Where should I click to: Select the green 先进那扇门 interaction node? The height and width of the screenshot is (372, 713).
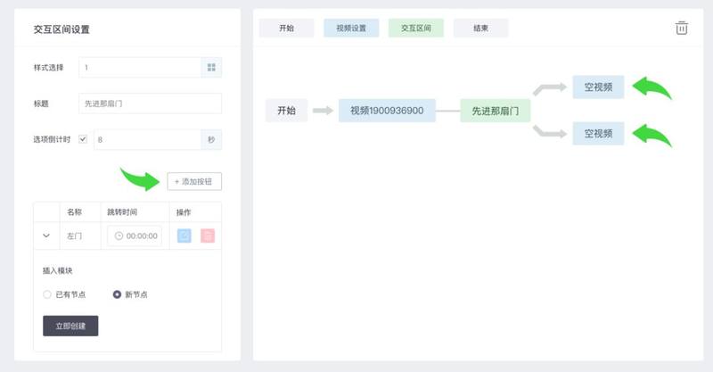[x=496, y=111]
